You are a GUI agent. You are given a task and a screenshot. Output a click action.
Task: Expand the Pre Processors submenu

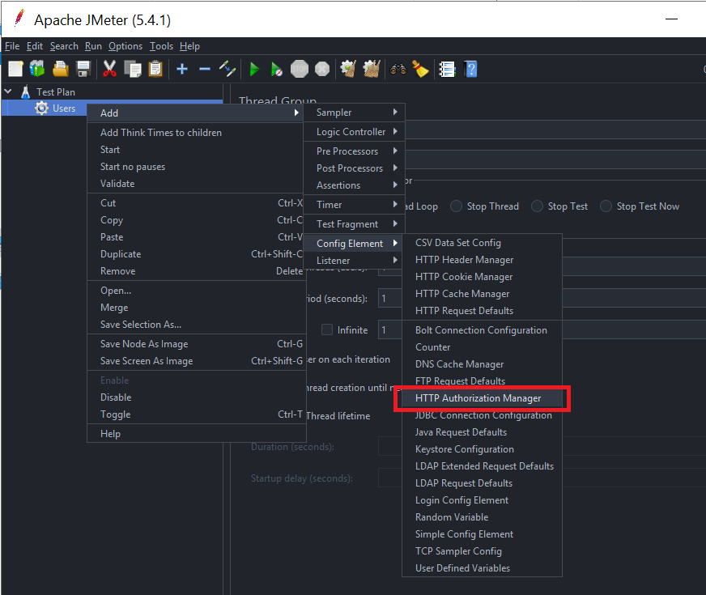tap(355, 151)
